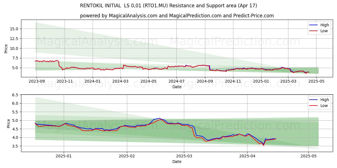
Task: Click the "2024-11" tick label on the top chart
Action: 233,81
